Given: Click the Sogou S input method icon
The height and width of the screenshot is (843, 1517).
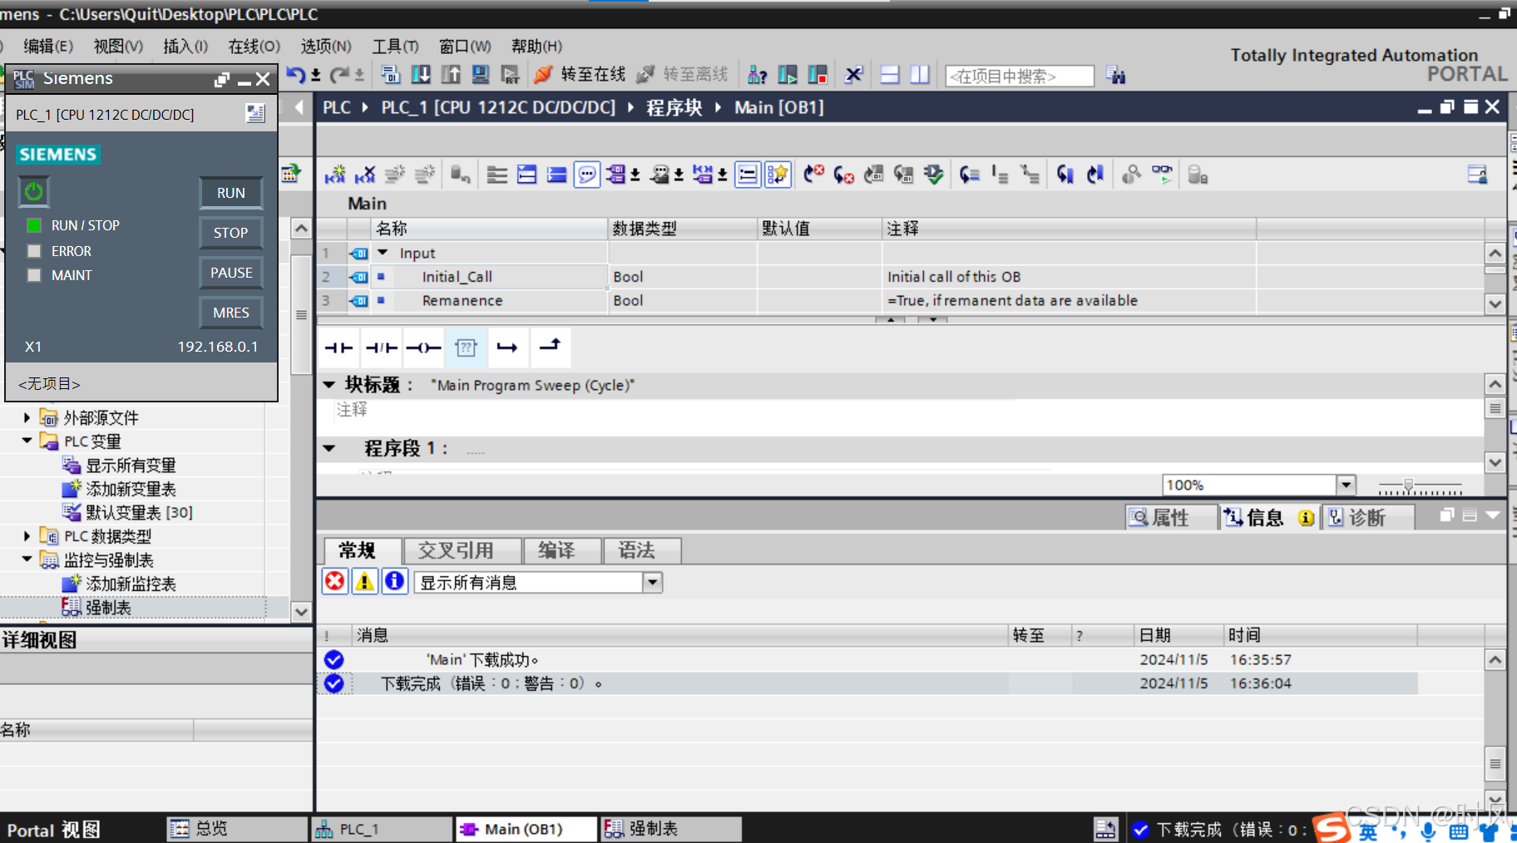Looking at the screenshot, I should click(1330, 829).
